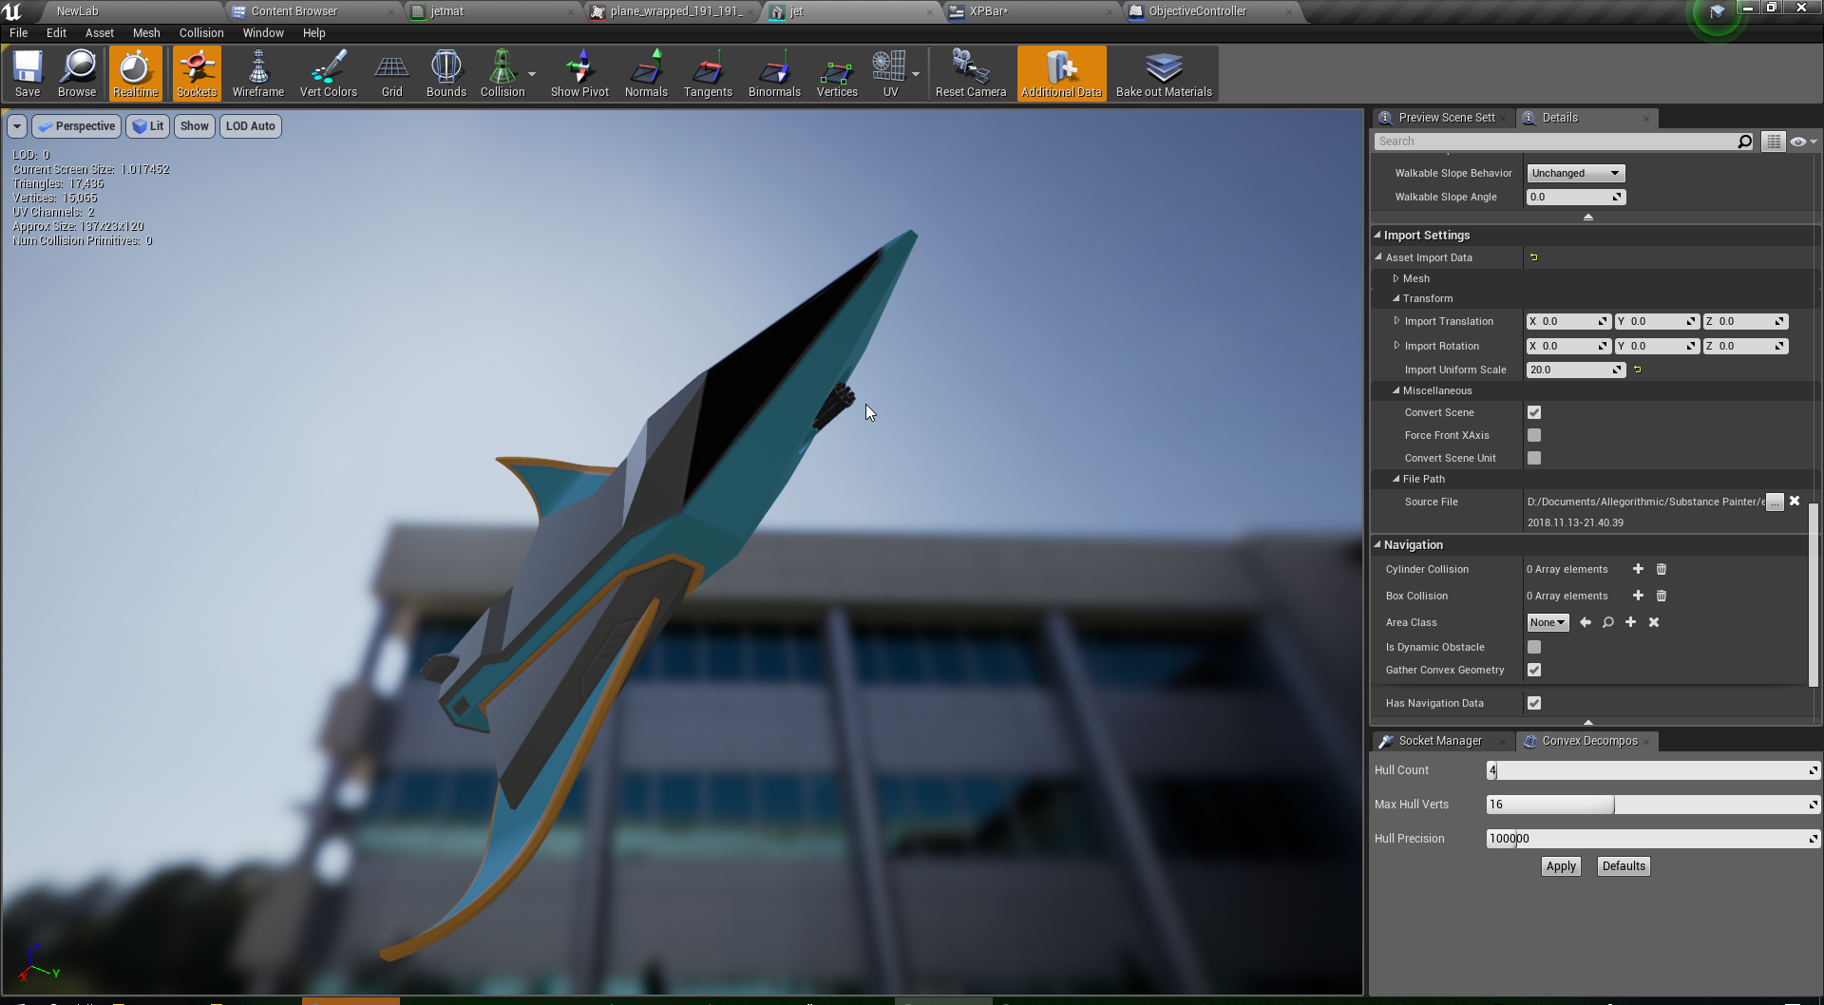Save the static mesh asset
1824x1005 pixels.
coord(28,74)
